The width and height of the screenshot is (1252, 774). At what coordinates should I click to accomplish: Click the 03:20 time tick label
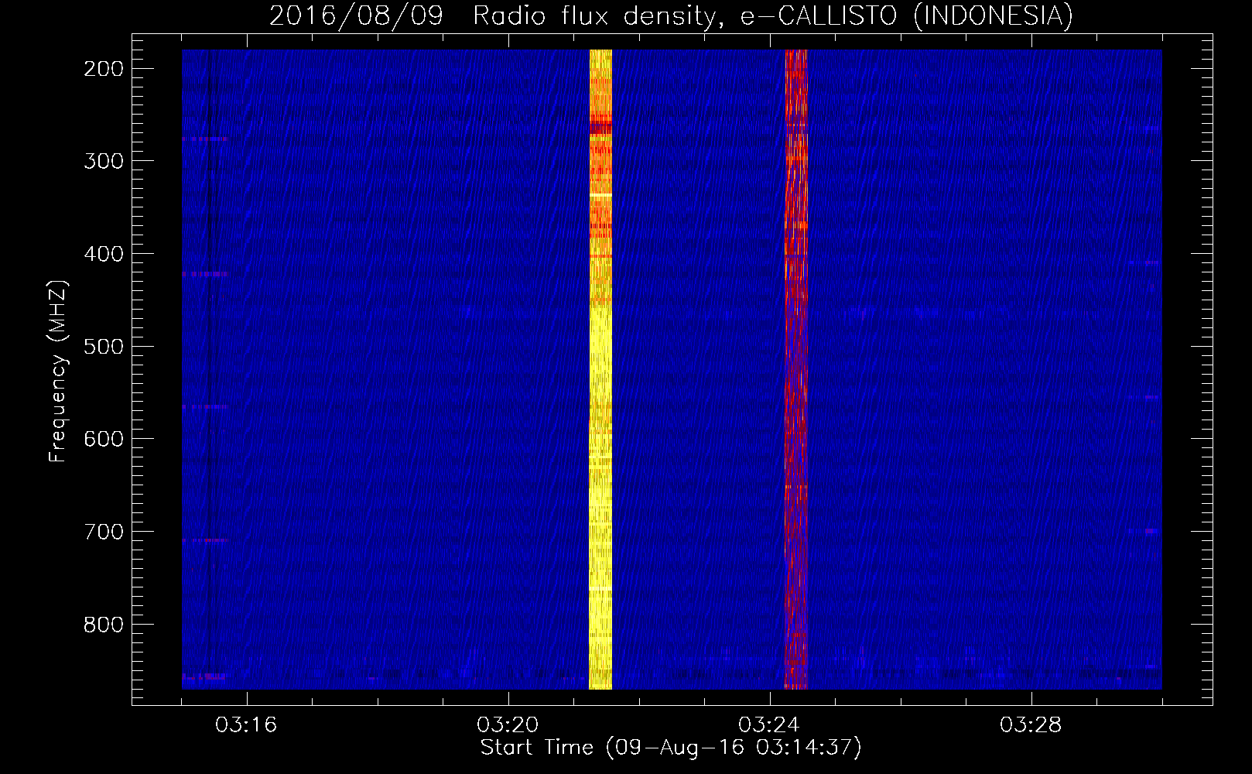(x=508, y=725)
